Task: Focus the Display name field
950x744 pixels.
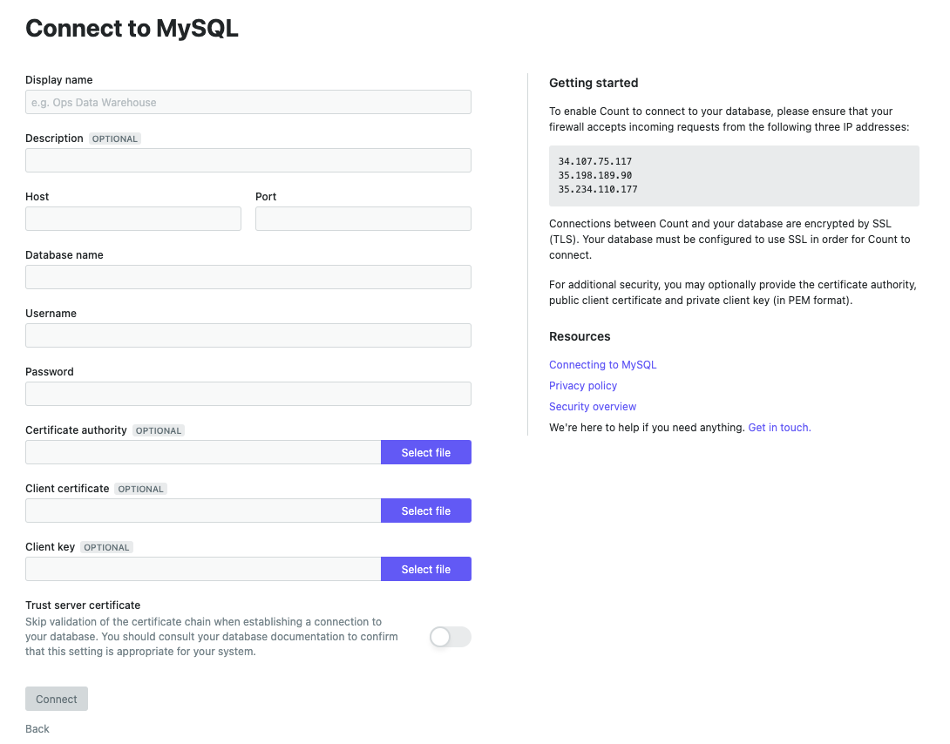Action: click(248, 102)
